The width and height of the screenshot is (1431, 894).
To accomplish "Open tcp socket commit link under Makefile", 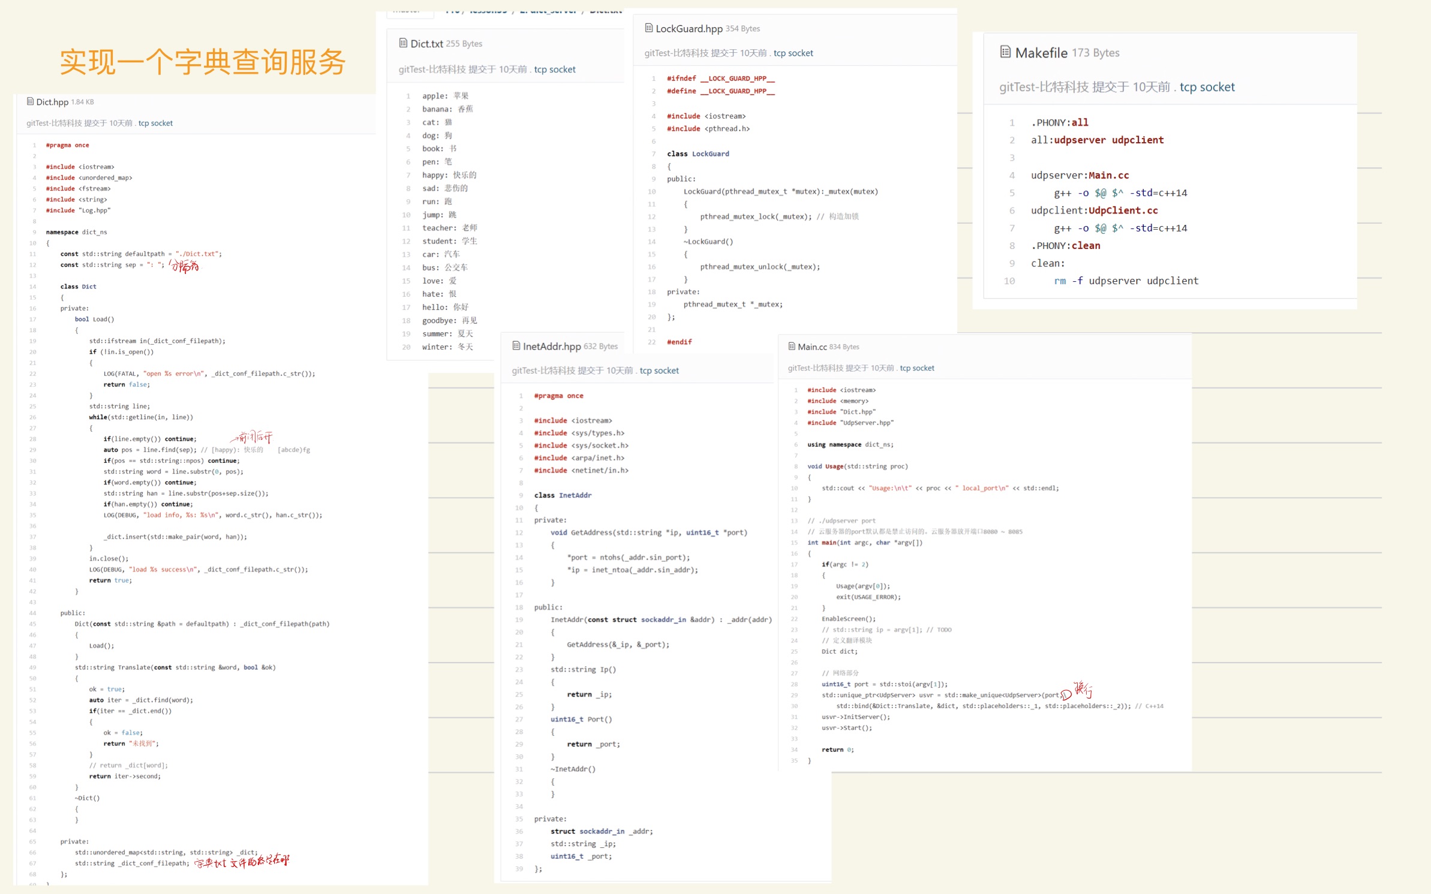I will click(x=1207, y=87).
